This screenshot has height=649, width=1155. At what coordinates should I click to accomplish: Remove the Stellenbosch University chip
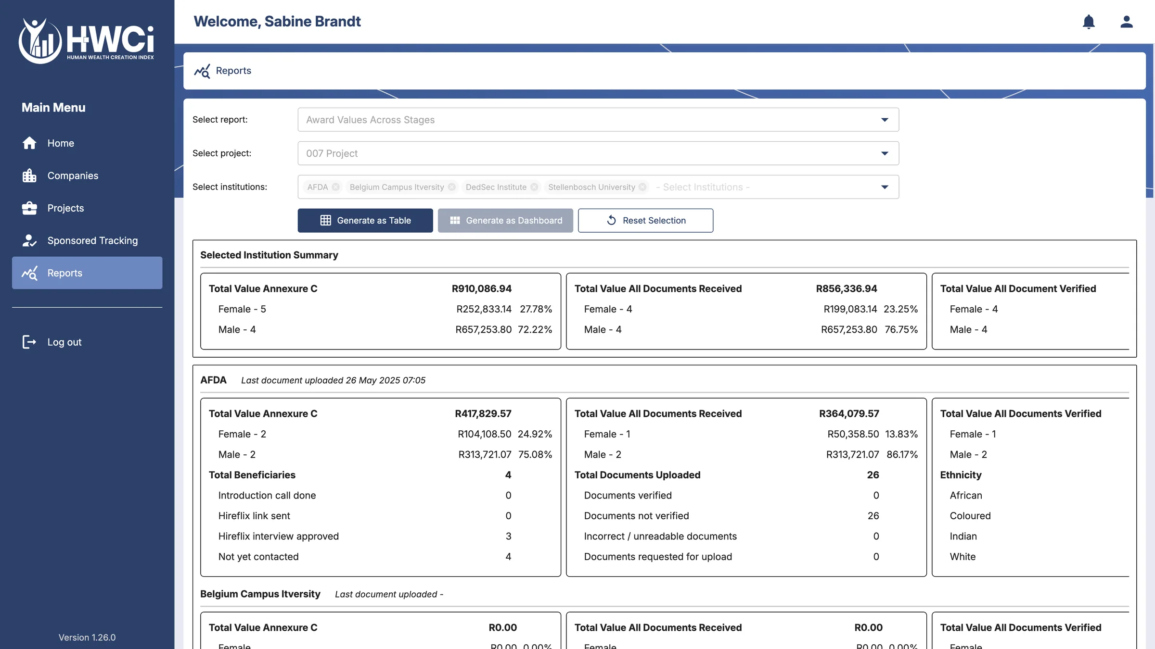tap(642, 187)
